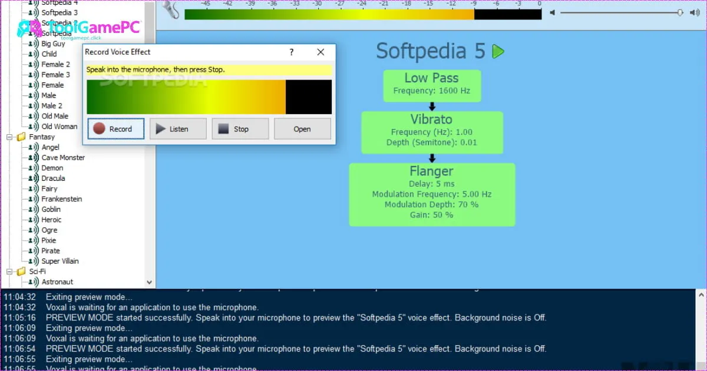Collapse the Fantasy category tree
The height and width of the screenshot is (371, 707).
pyautogui.click(x=10, y=137)
